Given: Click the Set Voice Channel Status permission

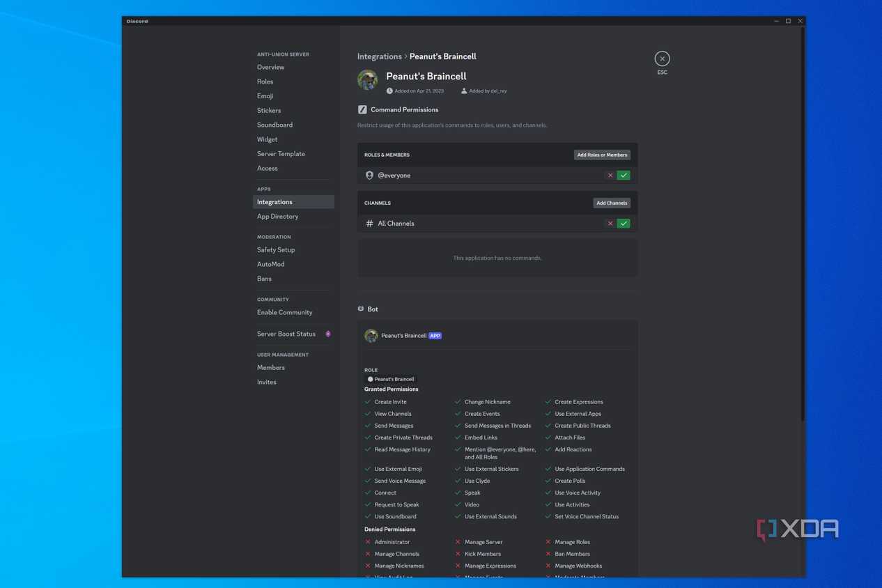Looking at the screenshot, I should (x=587, y=517).
